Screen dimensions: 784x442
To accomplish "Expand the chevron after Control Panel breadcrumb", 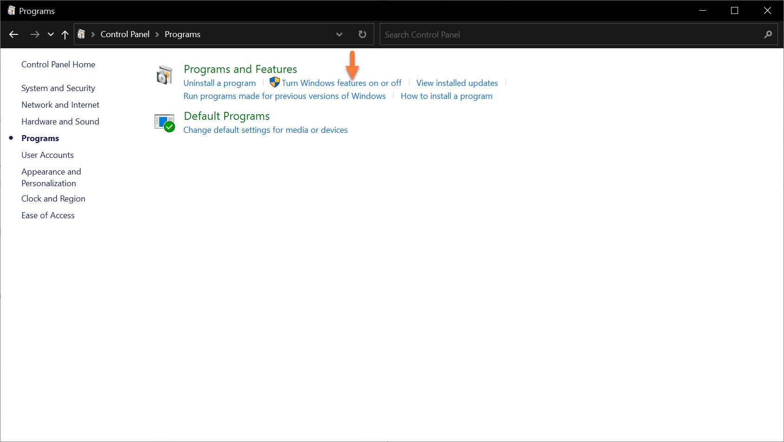I will (157, 34).
